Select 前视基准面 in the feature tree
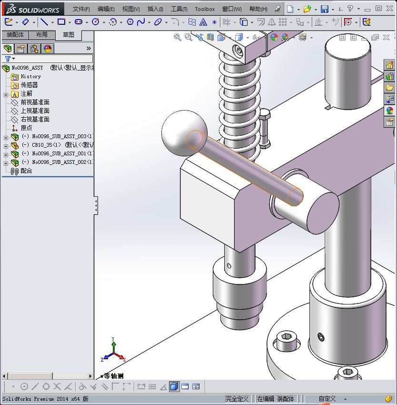This screenshot has width=397, height=405. [x=35, y=102]
